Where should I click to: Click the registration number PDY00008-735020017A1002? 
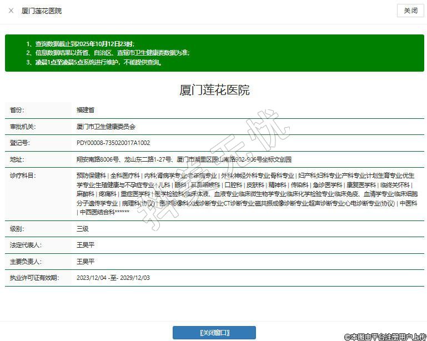113,143
